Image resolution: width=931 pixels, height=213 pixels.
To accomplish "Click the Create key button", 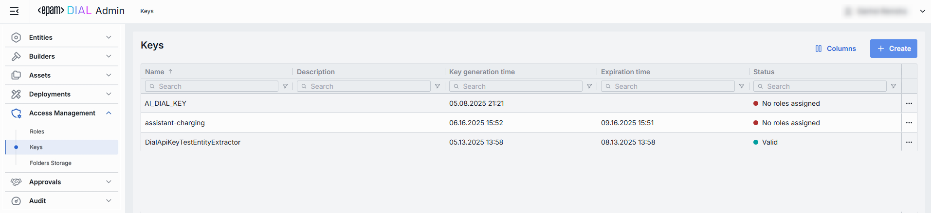I will (893, 49).
